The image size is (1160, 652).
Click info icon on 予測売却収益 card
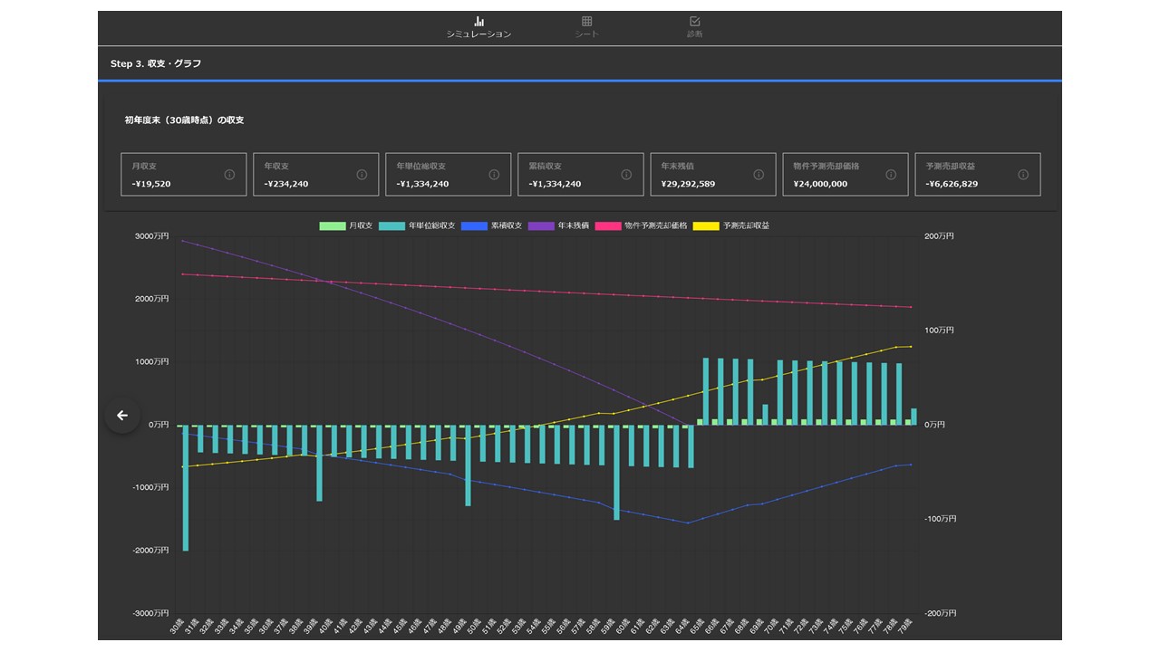[x=1023, y=175]
